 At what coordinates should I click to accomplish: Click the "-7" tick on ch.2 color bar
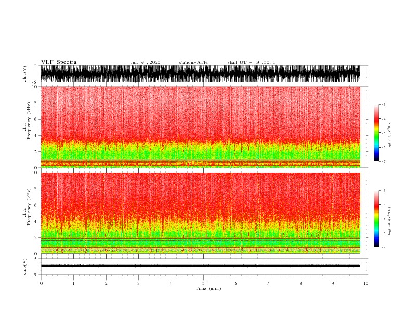coord(383,247)
